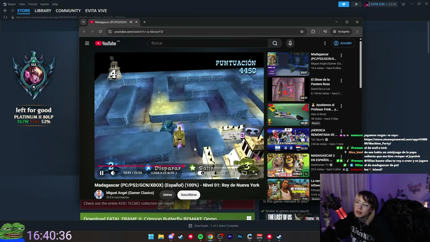Image resolution: width=430 pixels, height=242 pixels.
Task: Click the Incógnito profile chip
Action: (341, 32)
